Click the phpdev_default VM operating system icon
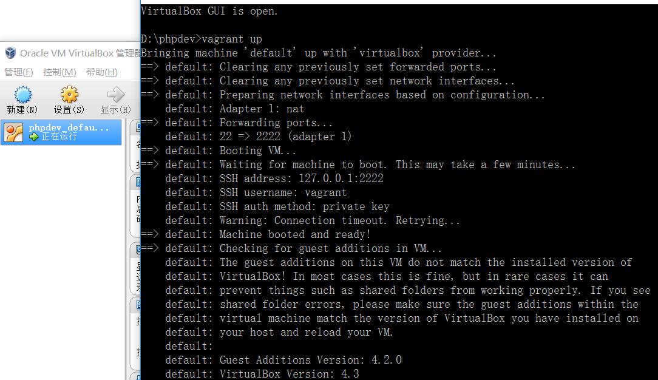The image size is (658, 380). pos(13,132)
